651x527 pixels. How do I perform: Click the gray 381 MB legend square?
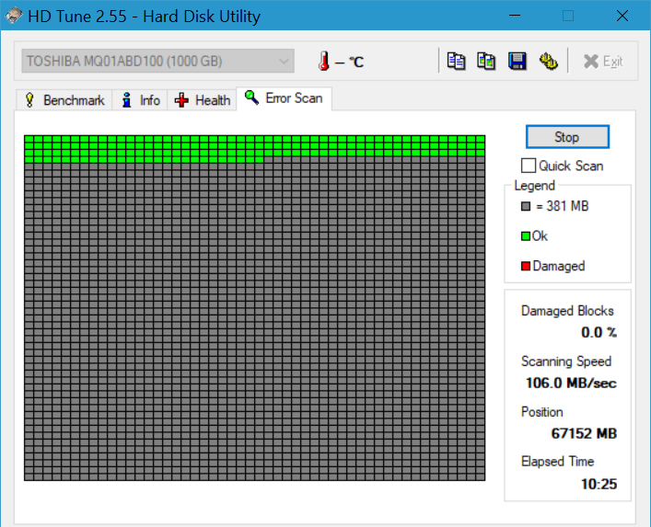(525, 206)
